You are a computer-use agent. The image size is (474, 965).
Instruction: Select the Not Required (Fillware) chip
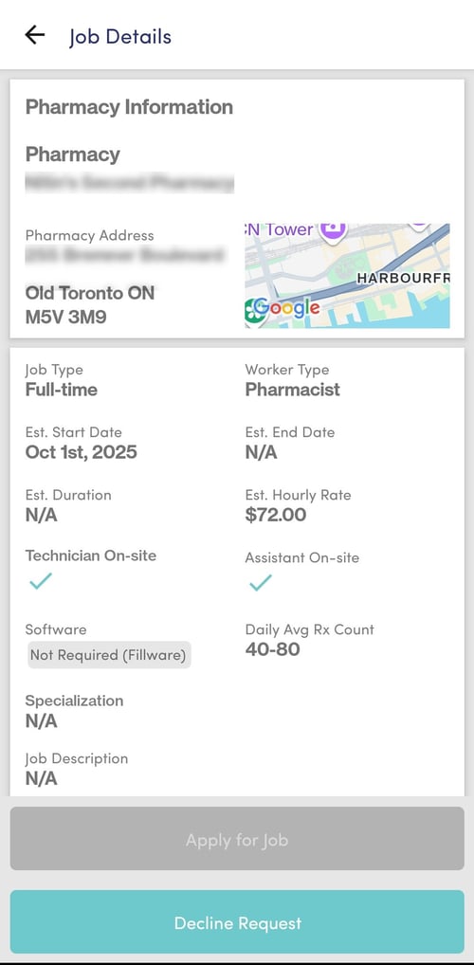pos(108,655)
